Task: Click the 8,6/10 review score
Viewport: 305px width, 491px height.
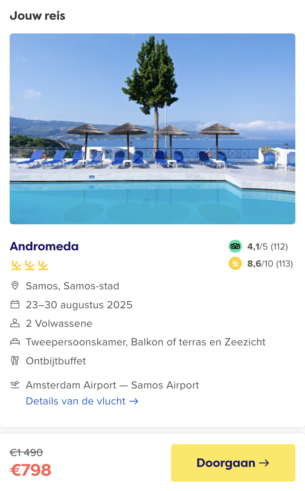Action: tap(270, 264)
